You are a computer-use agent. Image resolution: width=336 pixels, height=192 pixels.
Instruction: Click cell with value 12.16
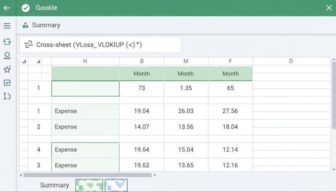tap(230, 165)
